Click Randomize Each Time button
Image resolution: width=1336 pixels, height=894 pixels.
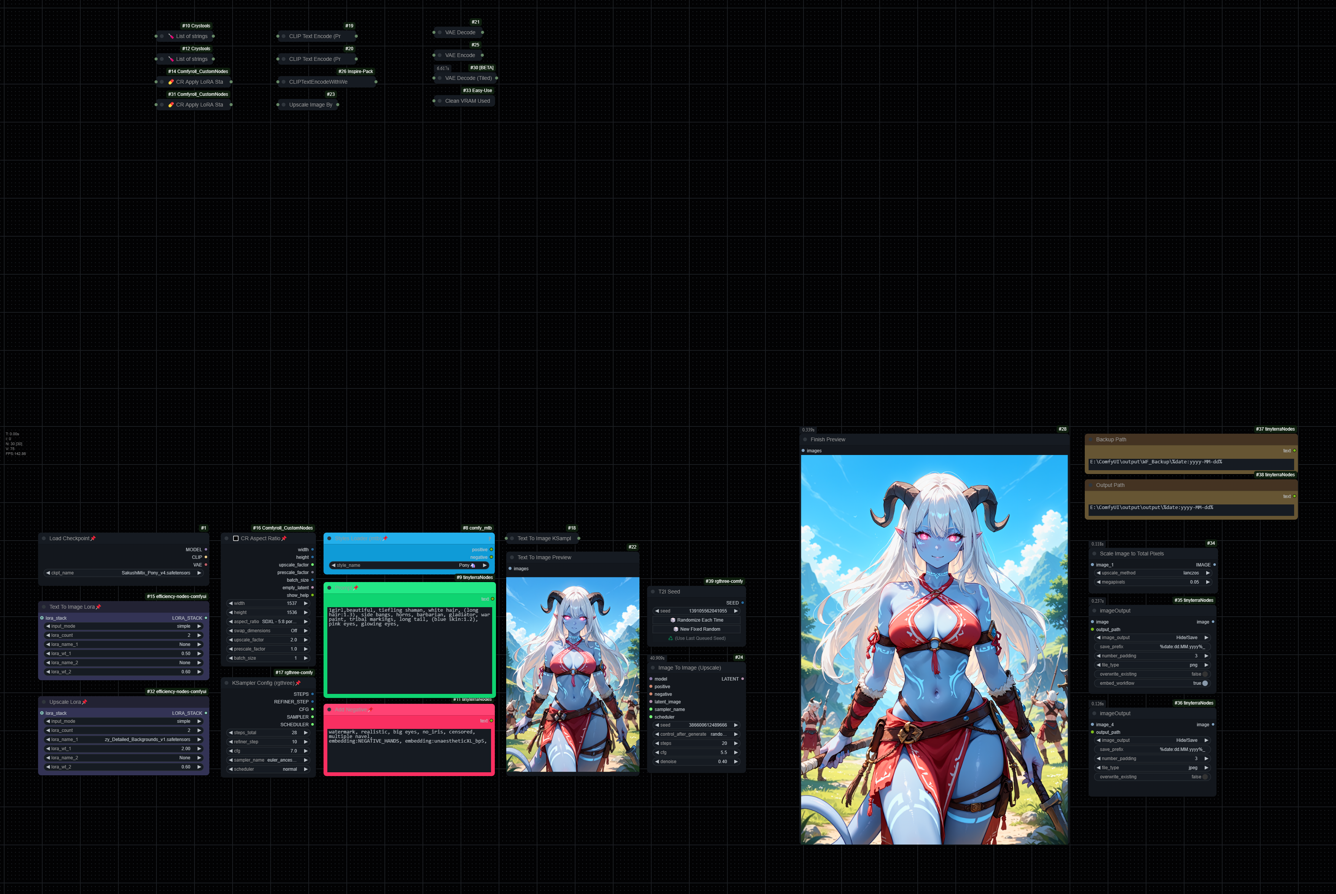[697, 620]
